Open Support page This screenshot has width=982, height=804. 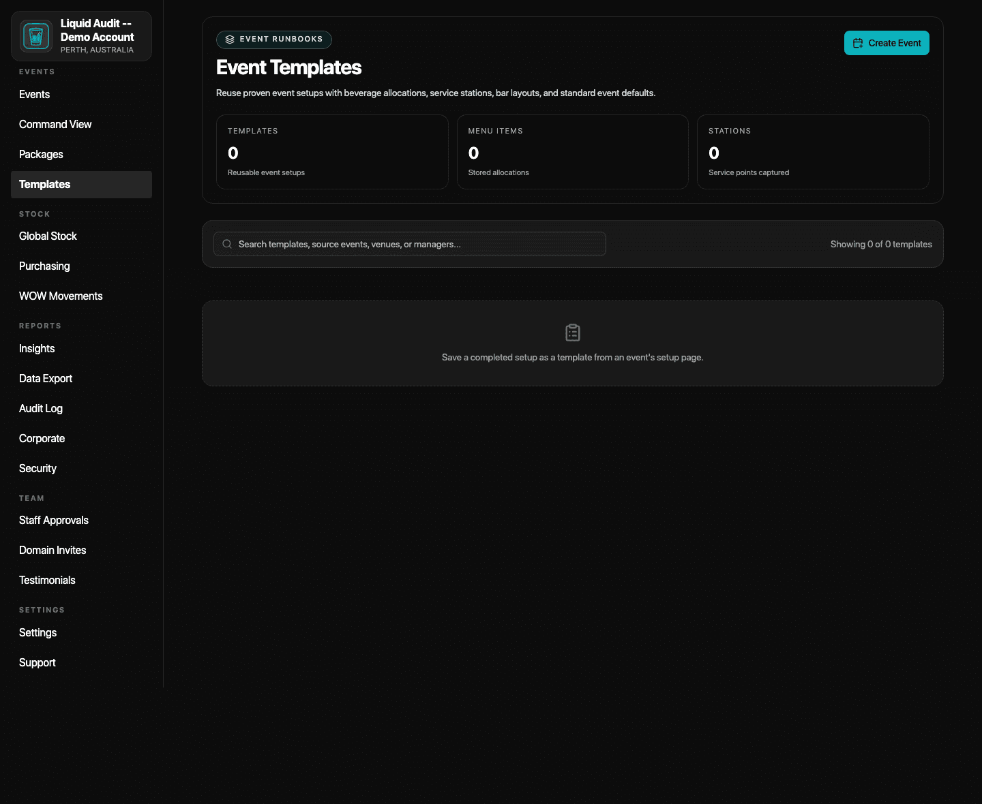coord(81,663)
